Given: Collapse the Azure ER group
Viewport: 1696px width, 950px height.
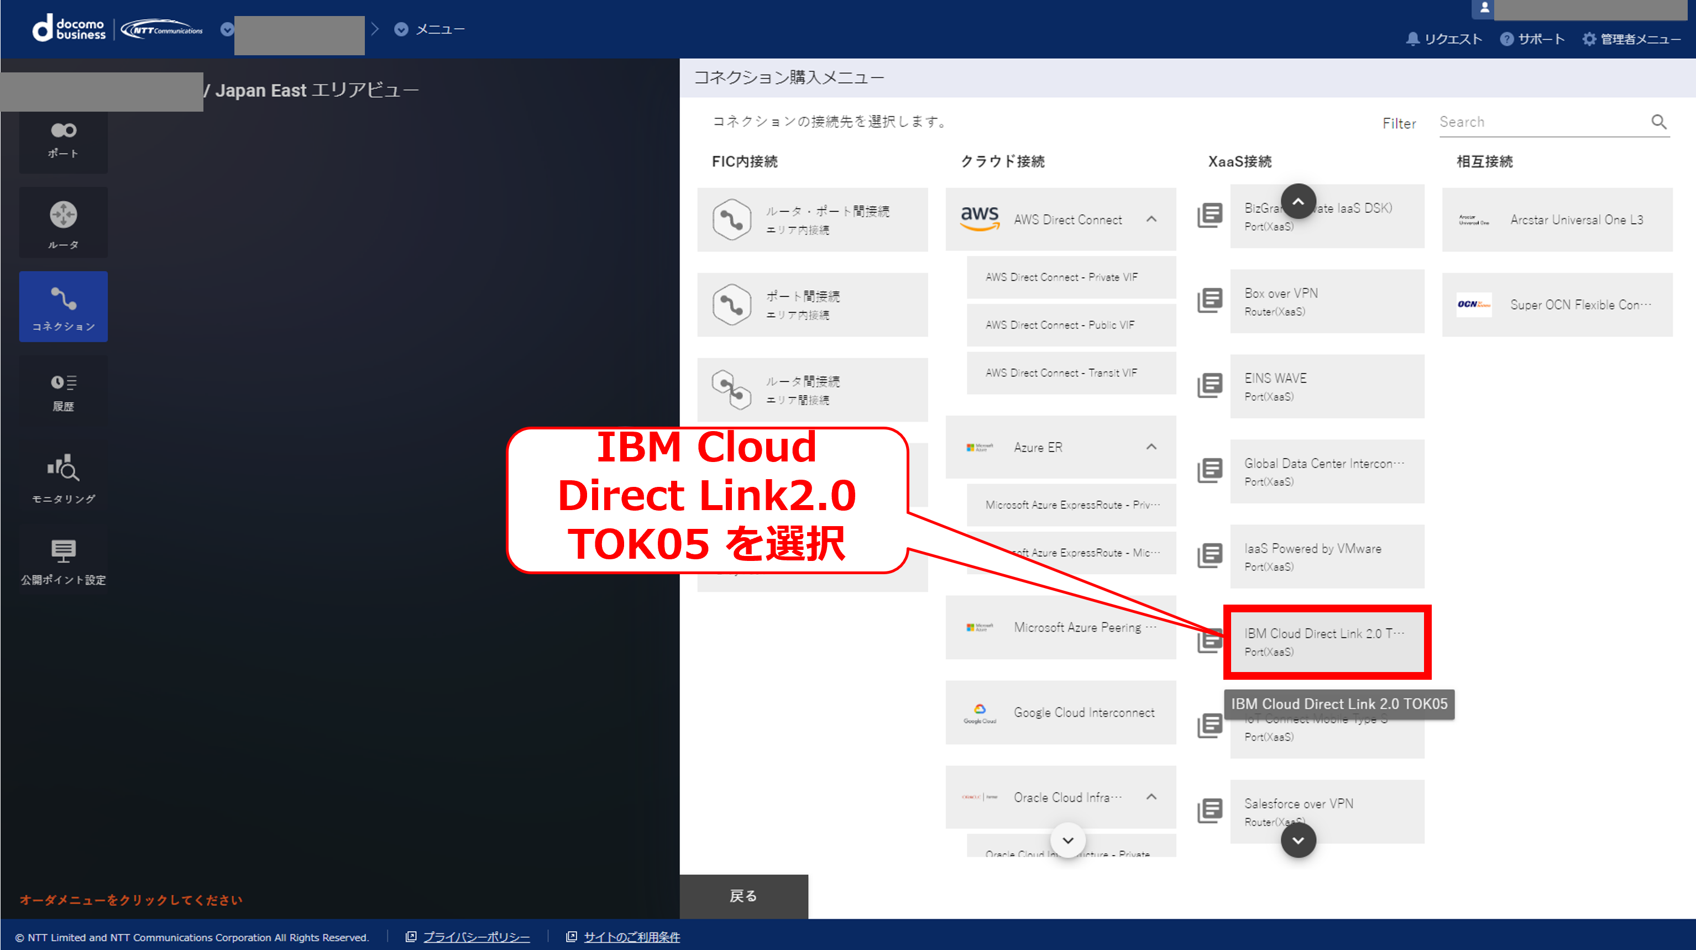Looking at the screenshot, I should (1151, 447).
